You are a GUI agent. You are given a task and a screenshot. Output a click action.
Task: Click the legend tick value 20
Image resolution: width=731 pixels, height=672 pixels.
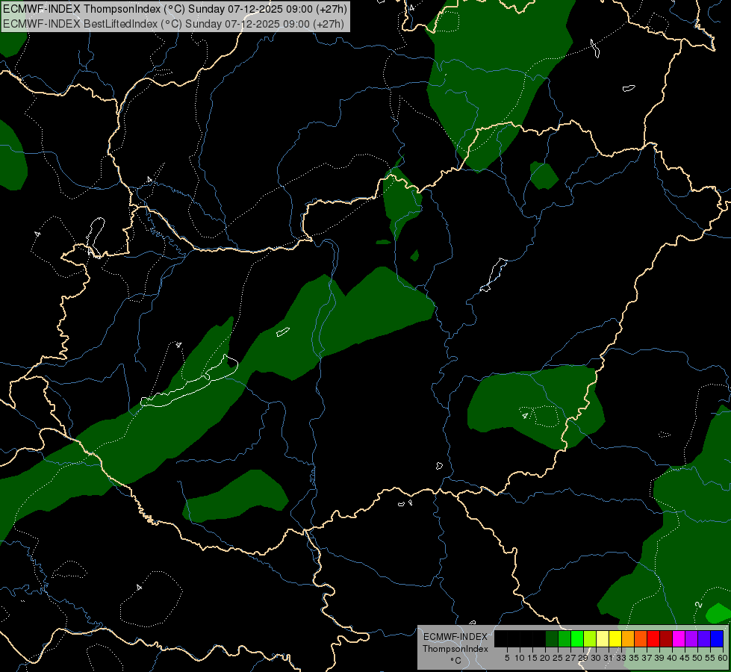pyautogui.click(x=545, y=658)
